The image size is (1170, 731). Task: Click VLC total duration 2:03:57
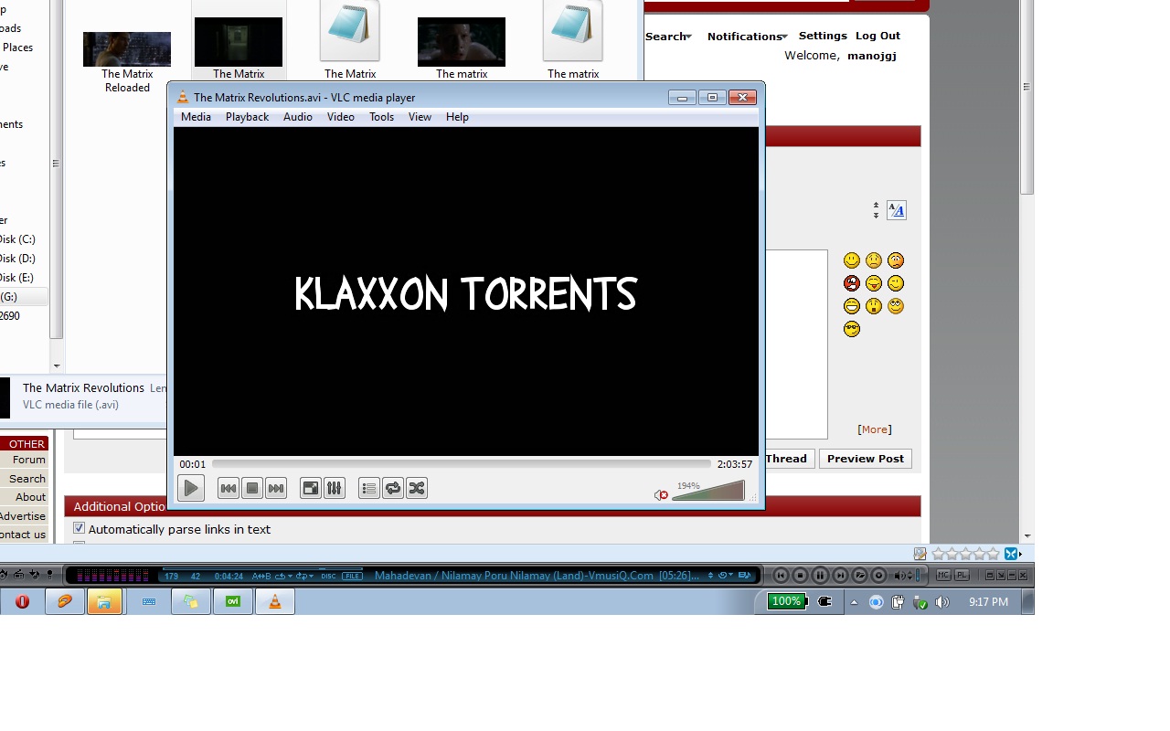pyautogui.click(x=735, y=464)
